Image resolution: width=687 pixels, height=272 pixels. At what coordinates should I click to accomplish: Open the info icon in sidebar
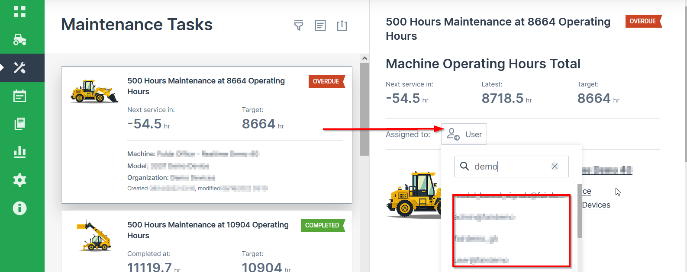19,208
